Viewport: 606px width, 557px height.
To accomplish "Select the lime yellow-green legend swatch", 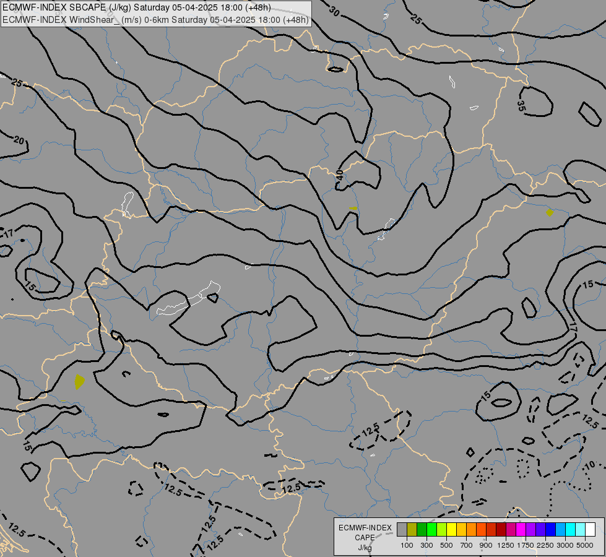I will [442, 530].
